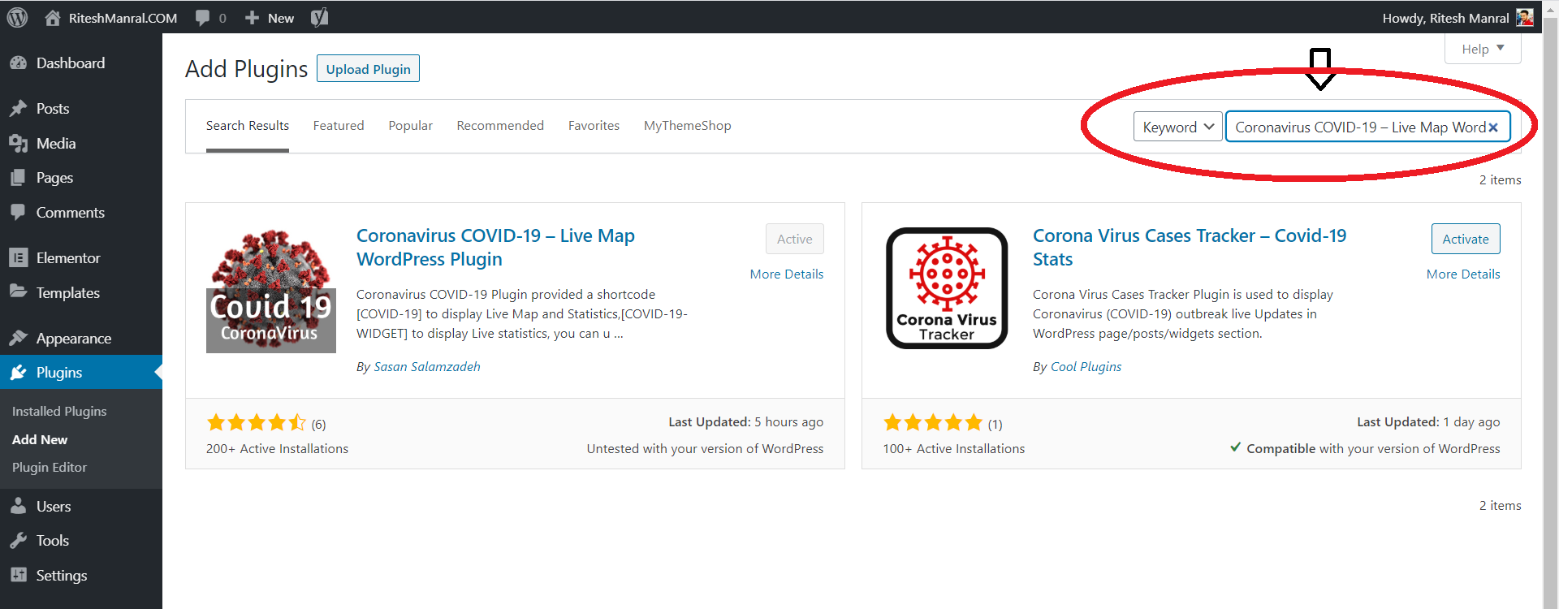
Task: Click the Elementor icon
Action: point(18,257)
